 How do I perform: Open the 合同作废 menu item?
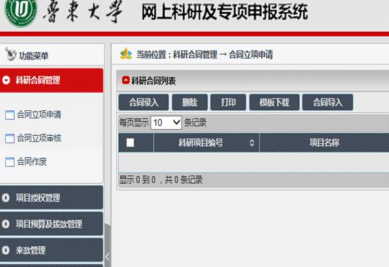(32, 162)
